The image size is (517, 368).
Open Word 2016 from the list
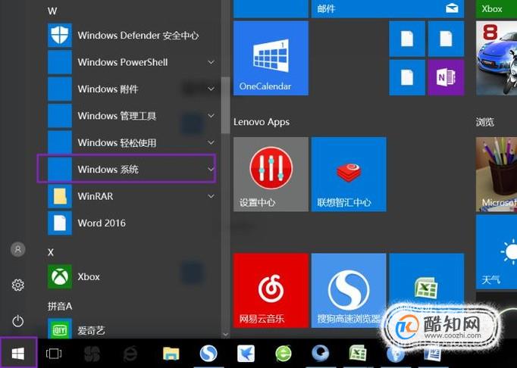[132, 223]
